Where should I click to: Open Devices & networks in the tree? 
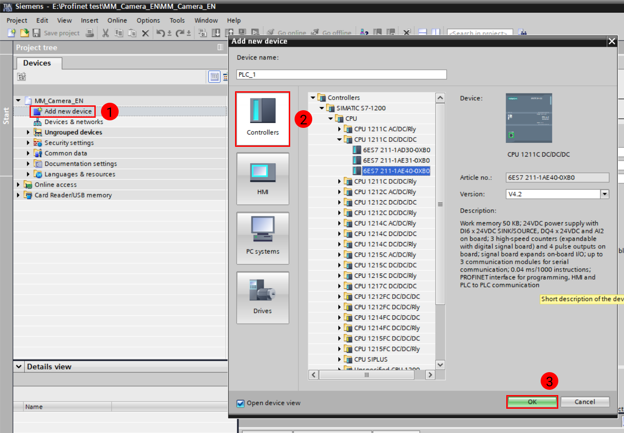click(x=74, y=122)
